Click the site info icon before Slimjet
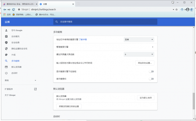This screenshot has width=196, height=121. click(19, 9)
